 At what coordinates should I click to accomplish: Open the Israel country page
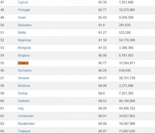(22, 17)
